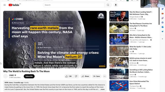Subscribe to the CNBC channel
Viewport: 165px width, 92px height.
pyautogui.click(x=29, y=76)
